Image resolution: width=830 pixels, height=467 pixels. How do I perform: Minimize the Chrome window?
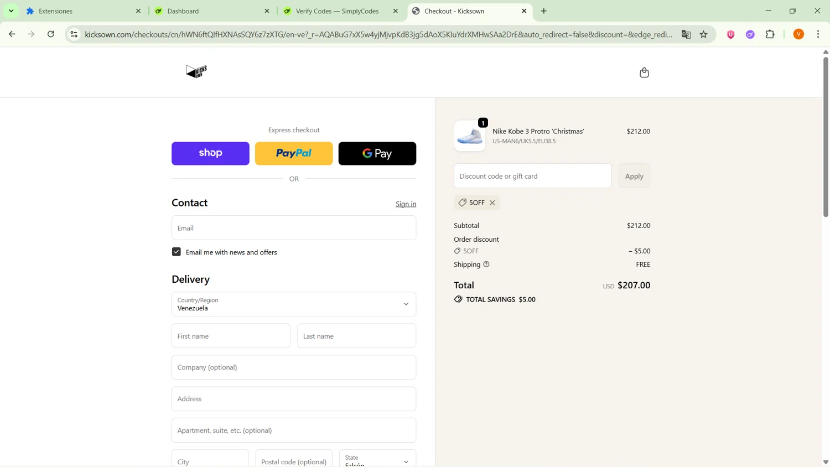coord(769,11)
